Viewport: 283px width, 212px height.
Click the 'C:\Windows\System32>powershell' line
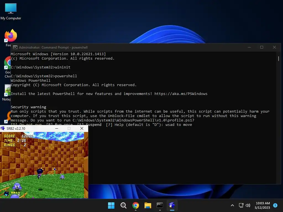[44, 76]
